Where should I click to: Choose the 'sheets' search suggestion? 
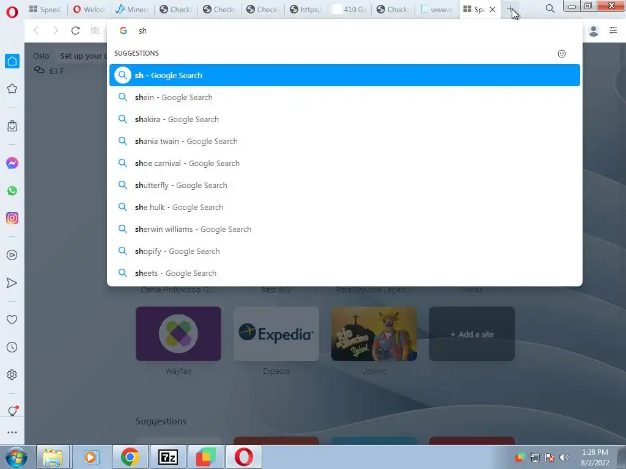(x=345, y=273)
